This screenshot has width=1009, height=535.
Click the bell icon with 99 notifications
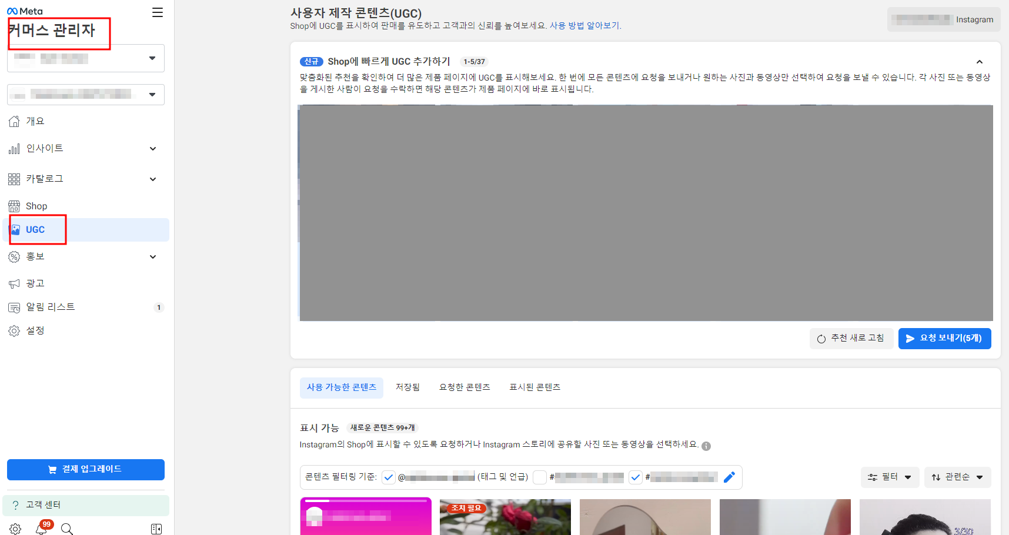point(41,529)
